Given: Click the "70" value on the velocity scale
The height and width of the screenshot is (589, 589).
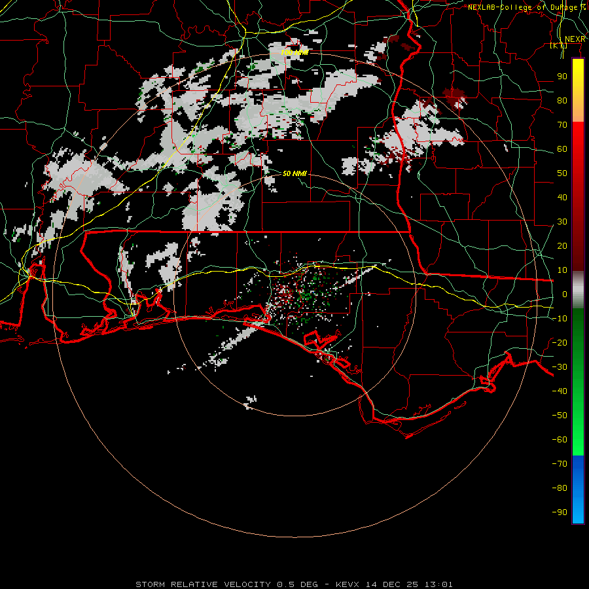Looking at the screenshot, I should 562,125.
